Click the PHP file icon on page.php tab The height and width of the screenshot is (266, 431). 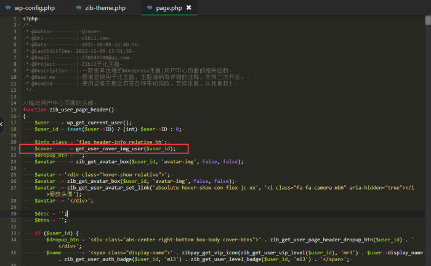(x=150, y=7)
